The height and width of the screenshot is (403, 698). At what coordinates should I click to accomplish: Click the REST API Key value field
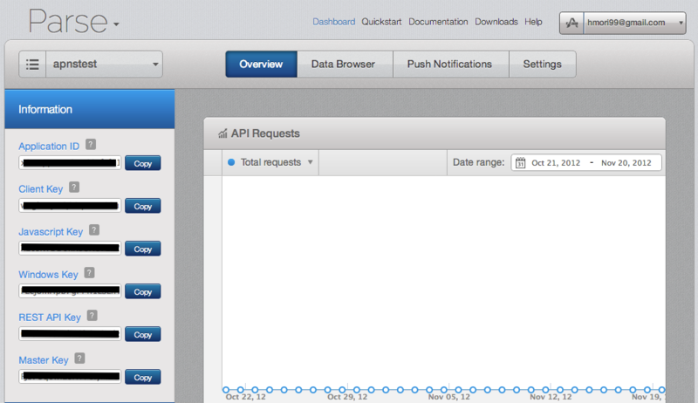pyautogui.click(x=70, y=333)
